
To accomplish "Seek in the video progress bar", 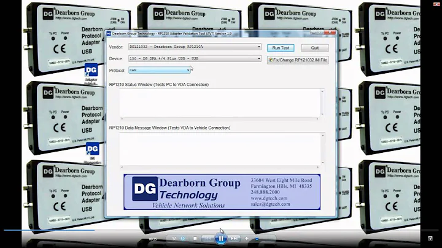I will point(221,230).
